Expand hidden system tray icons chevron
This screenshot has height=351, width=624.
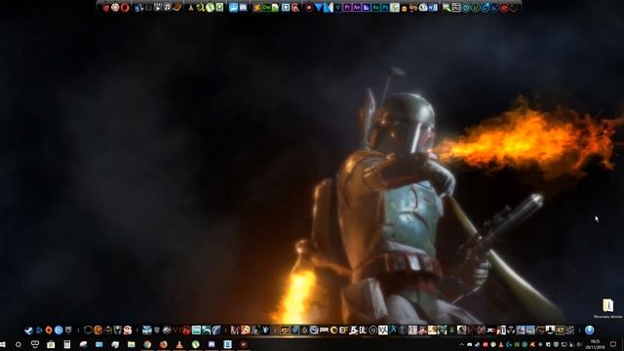coord(461,344)
